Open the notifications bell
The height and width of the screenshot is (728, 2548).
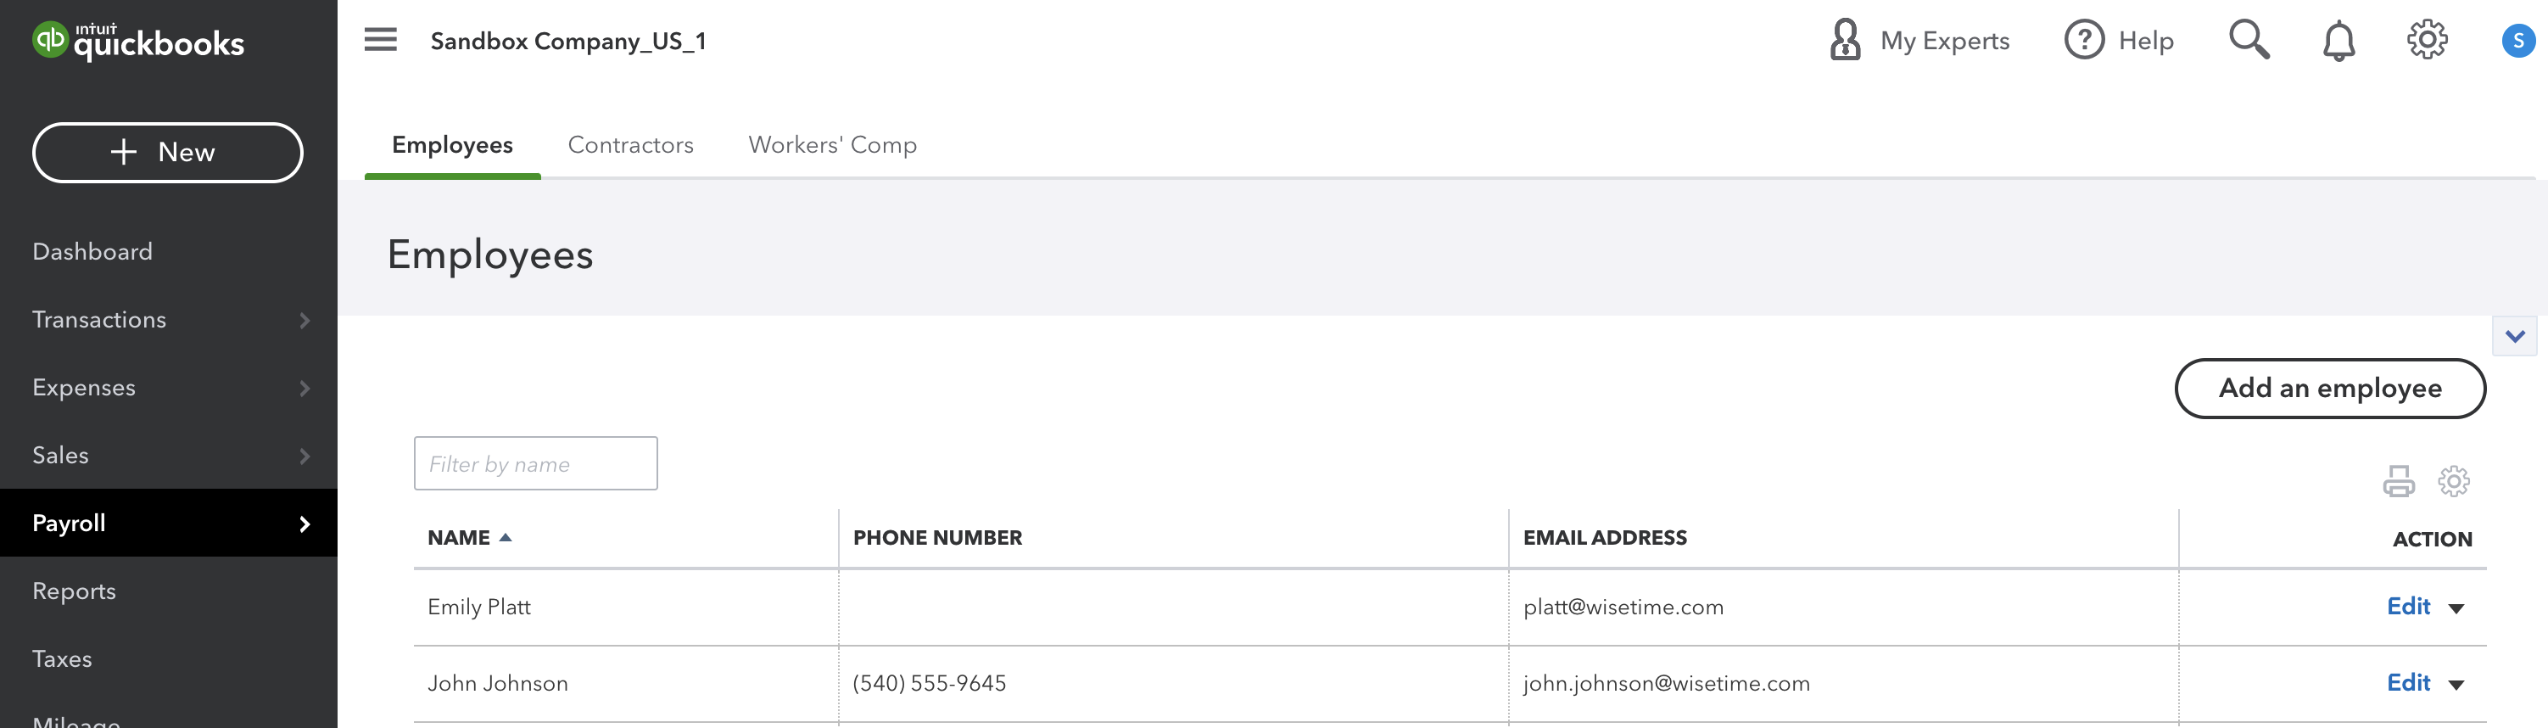click(x=2338, y=41)
